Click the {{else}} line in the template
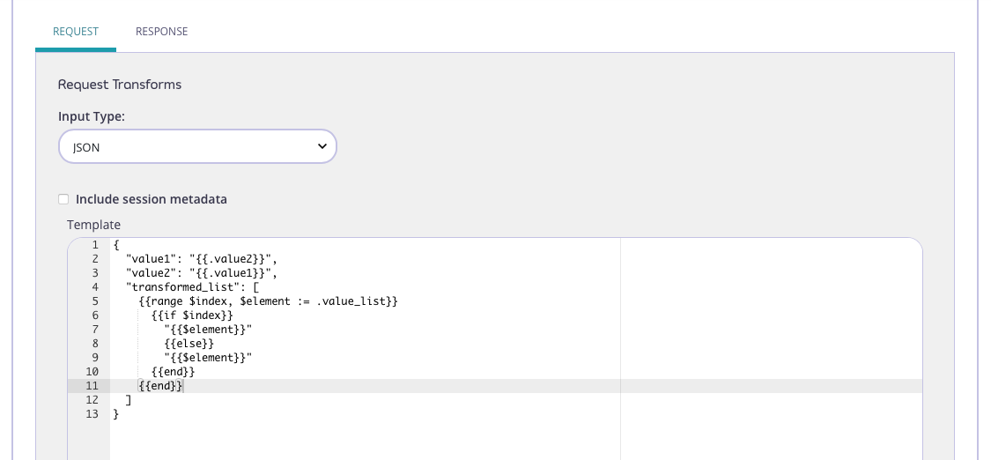 189,344
